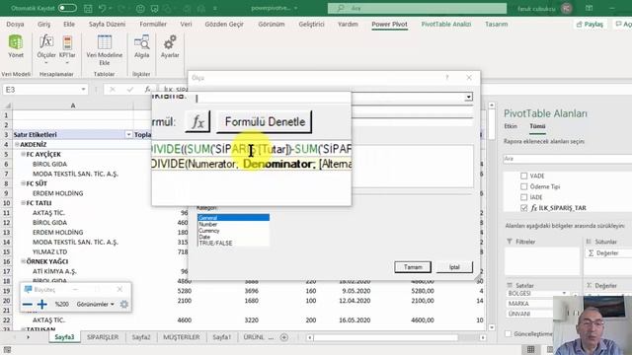Open BÖLGESİ field dropdown in Satırlar
This screenshot has width=632, height=355.
(564, 294)
